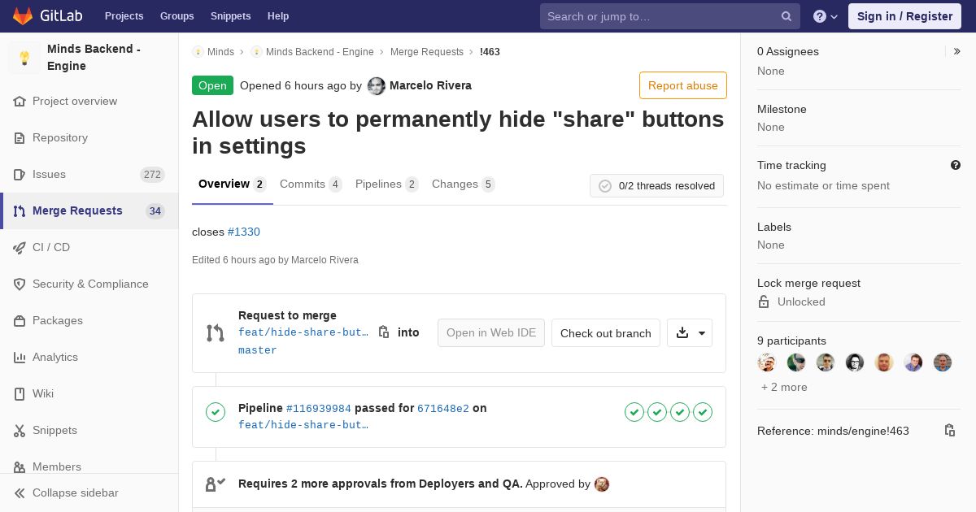Open issue link #1330
The image size is (976, 512).
pyautogui.click(x=244, y=232)
